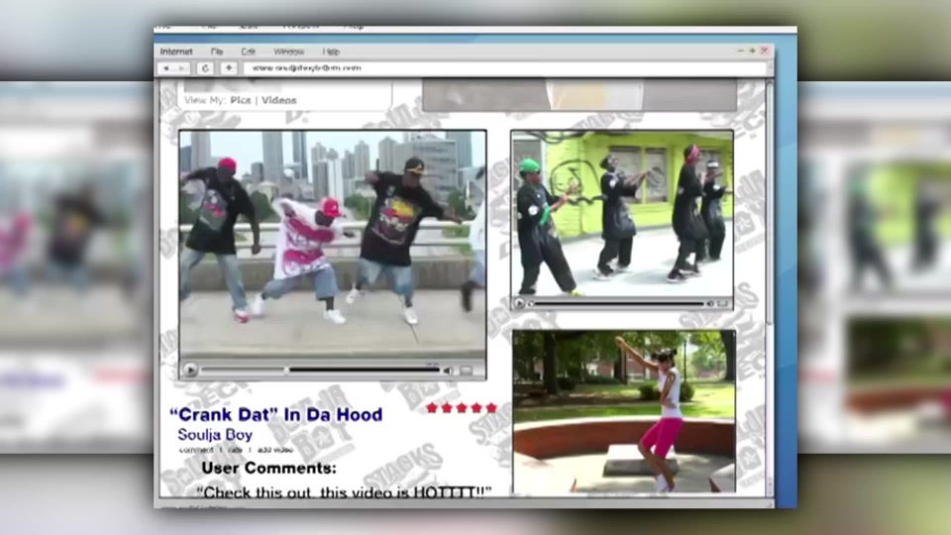Open the Pics link under View My
Screen dimensions: 951x535
[x=240, y=100]
